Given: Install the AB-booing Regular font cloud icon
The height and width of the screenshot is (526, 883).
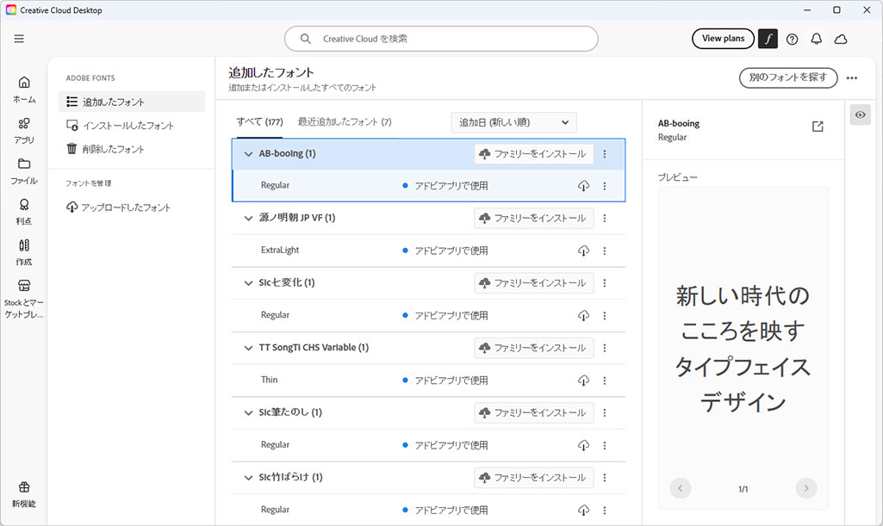Looking at the screenshot, I should (x=583, y=186).
